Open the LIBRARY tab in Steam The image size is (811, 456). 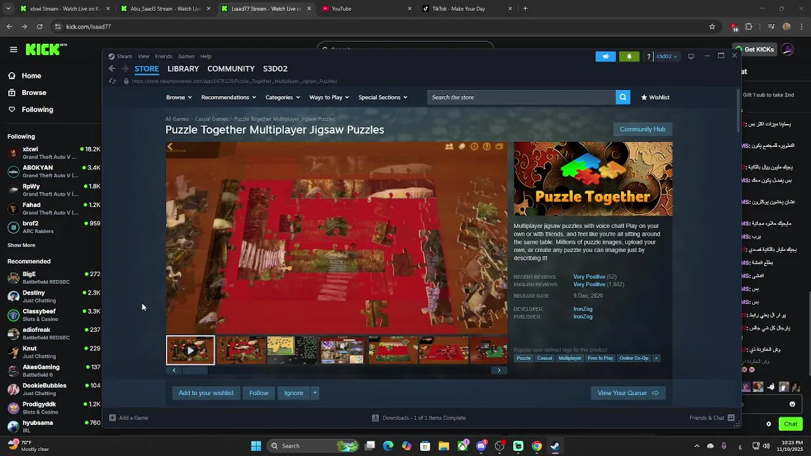coord(183,68)
